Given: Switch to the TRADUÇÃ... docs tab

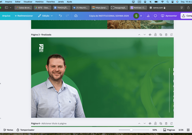Looking at the screenshot, I should (61, 8).
